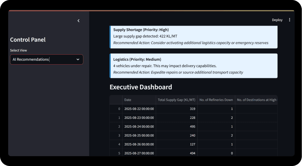The width and height of the screenshot is (302, 166).
Task: Click the Executive Dashboard heading
Action: pos(141,87)
